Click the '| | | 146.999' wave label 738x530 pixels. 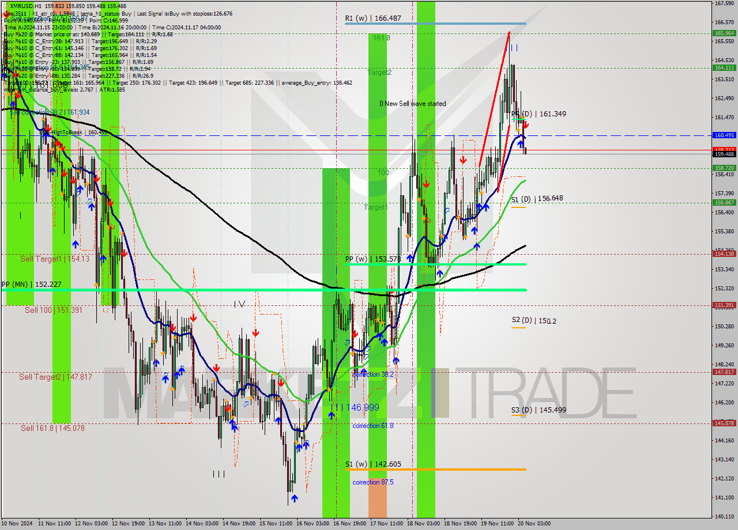pos(357,407)
